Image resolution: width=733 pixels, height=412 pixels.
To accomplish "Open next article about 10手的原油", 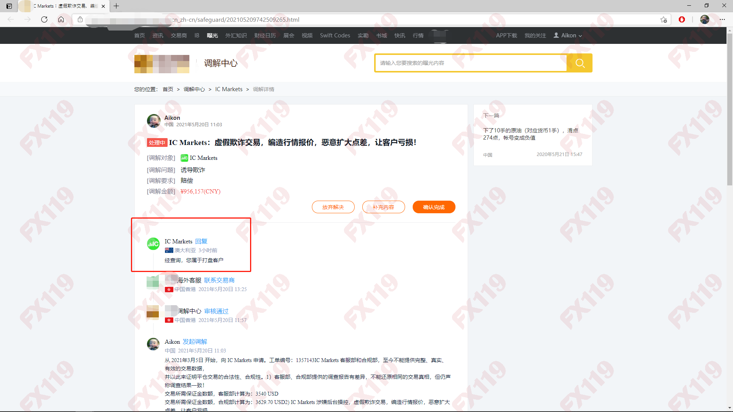I will [531, 134].
